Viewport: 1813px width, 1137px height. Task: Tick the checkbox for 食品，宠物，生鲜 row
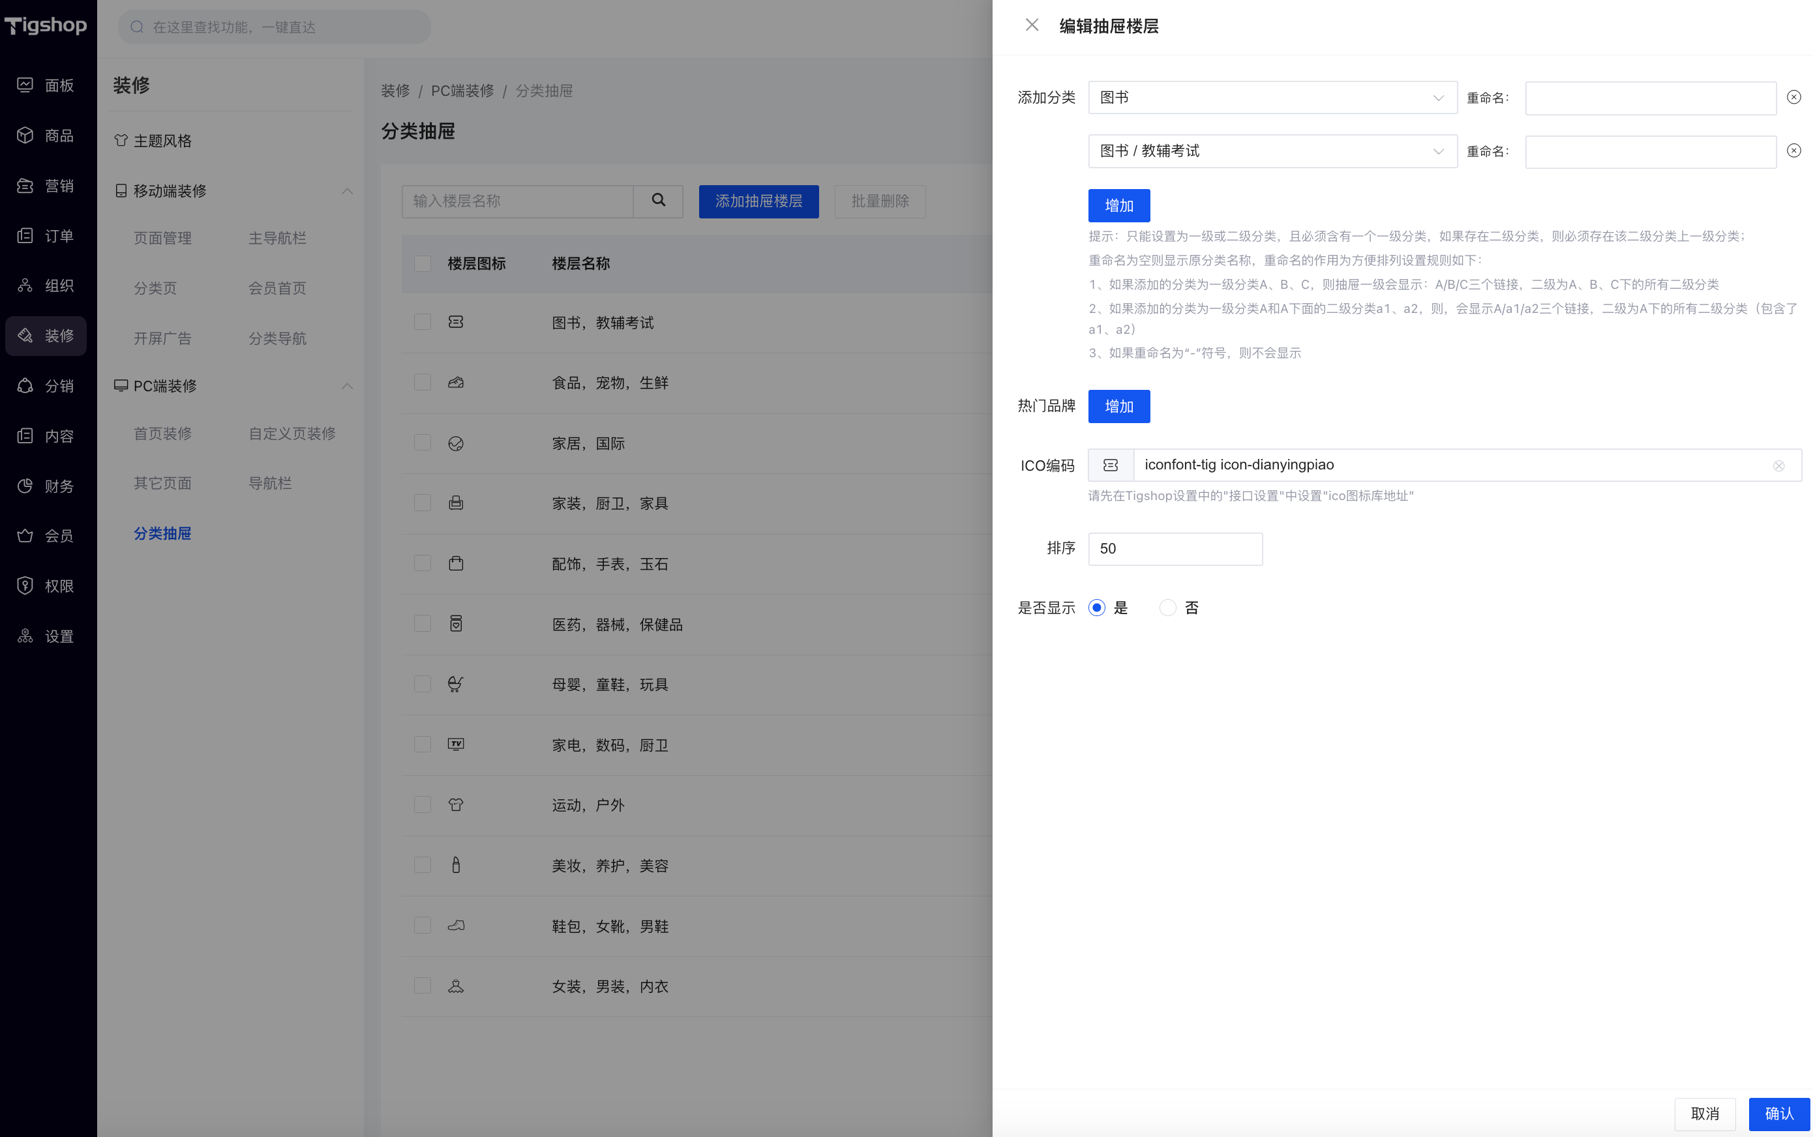tap(423, 383)
